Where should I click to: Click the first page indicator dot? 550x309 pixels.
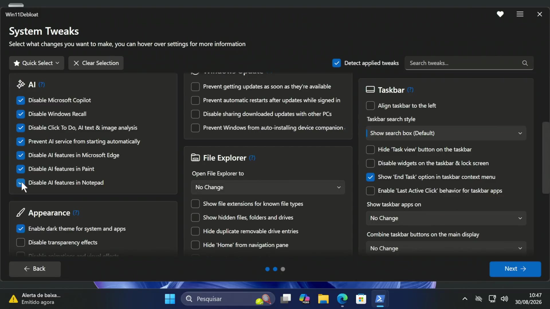pos(267,269)
